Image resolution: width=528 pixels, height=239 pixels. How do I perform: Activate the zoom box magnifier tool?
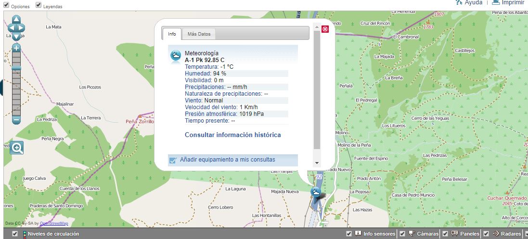[16, 148]
